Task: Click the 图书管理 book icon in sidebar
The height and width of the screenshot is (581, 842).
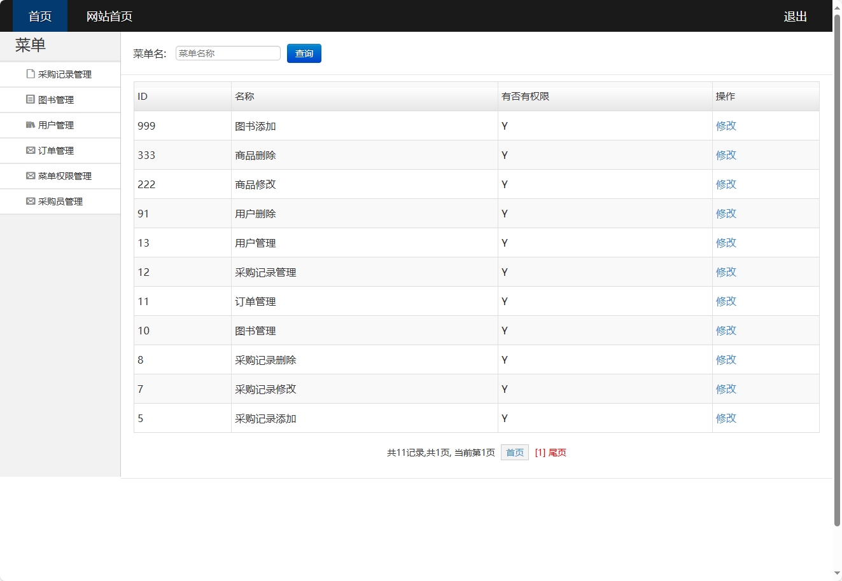Action: [29, 99]
